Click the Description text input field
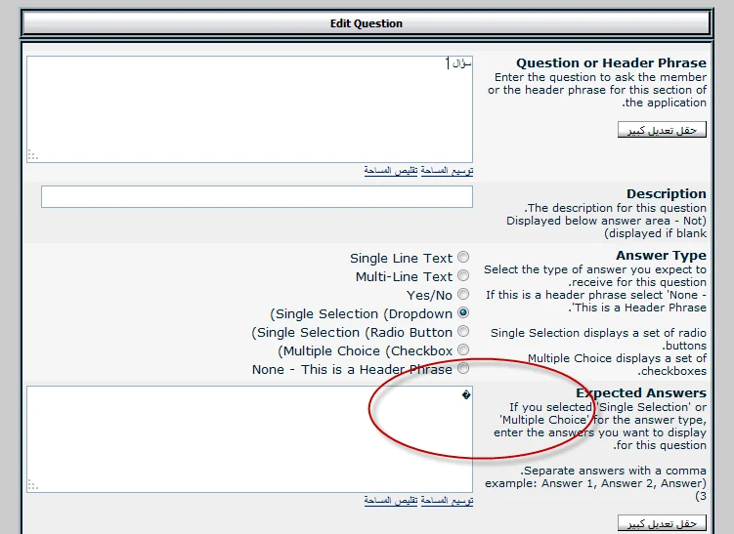Image resolution: width=734 pixels, height=534 pixels. 256,196
